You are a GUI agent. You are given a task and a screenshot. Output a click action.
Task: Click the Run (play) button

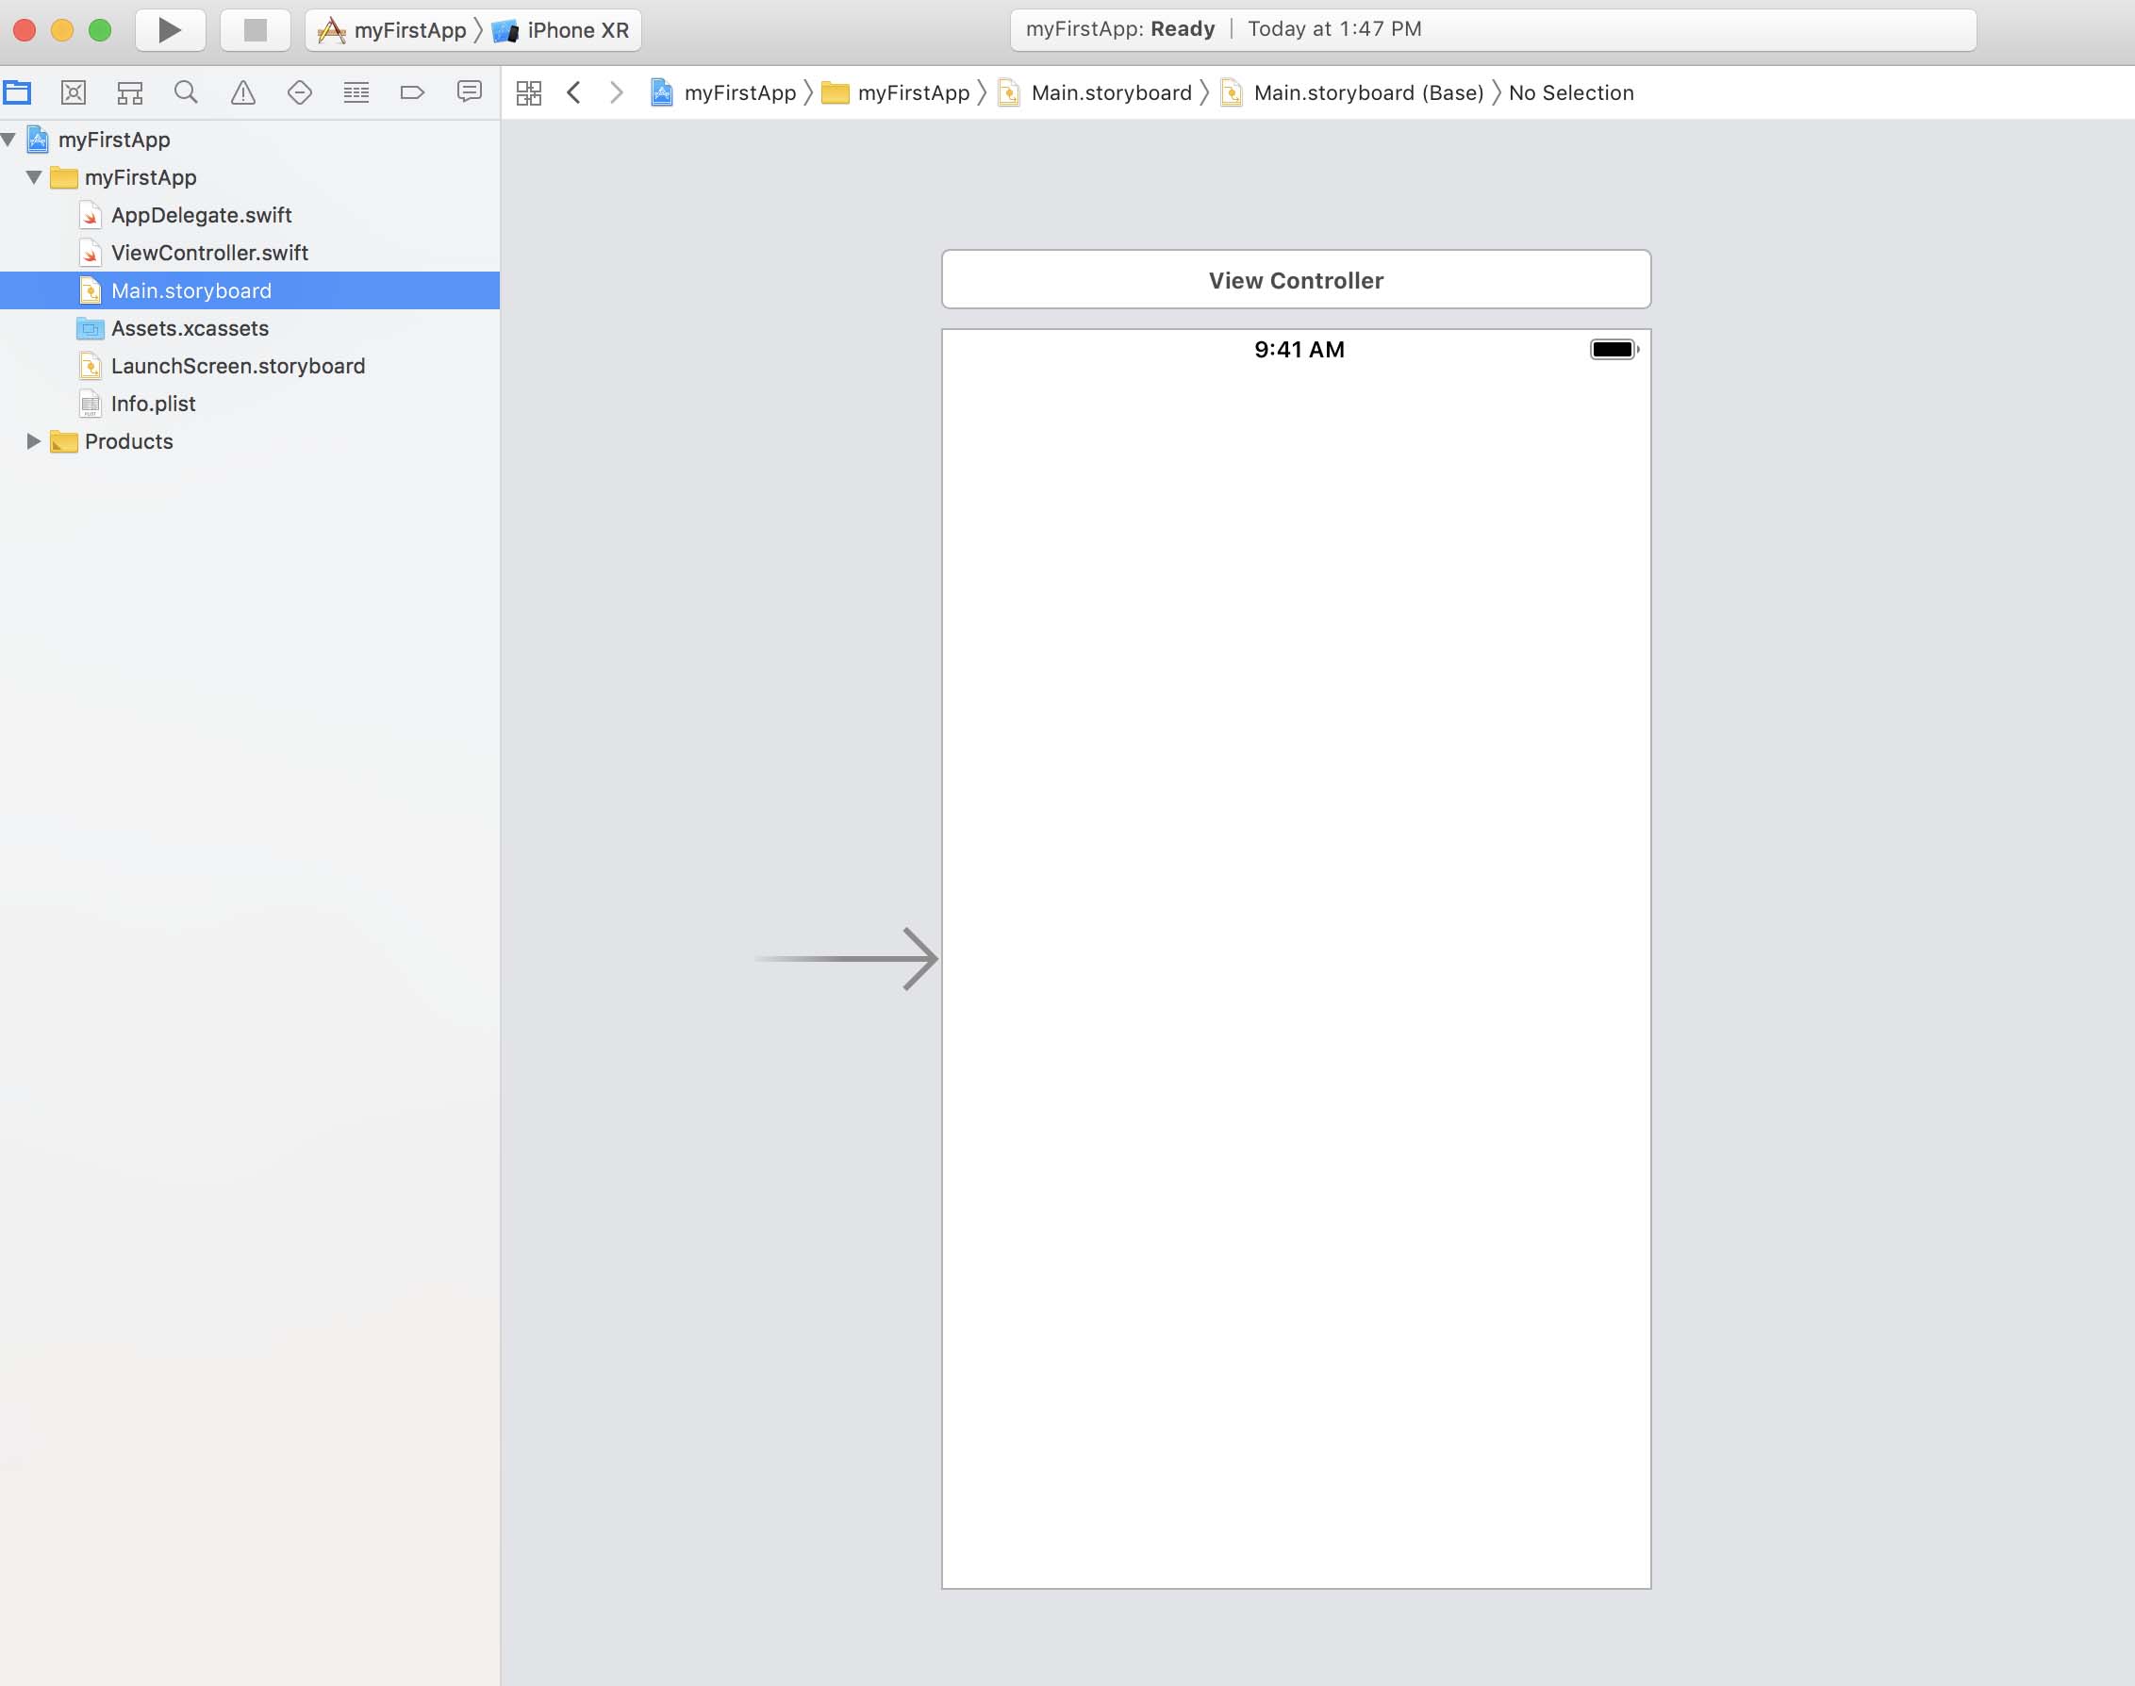[170, 29]
